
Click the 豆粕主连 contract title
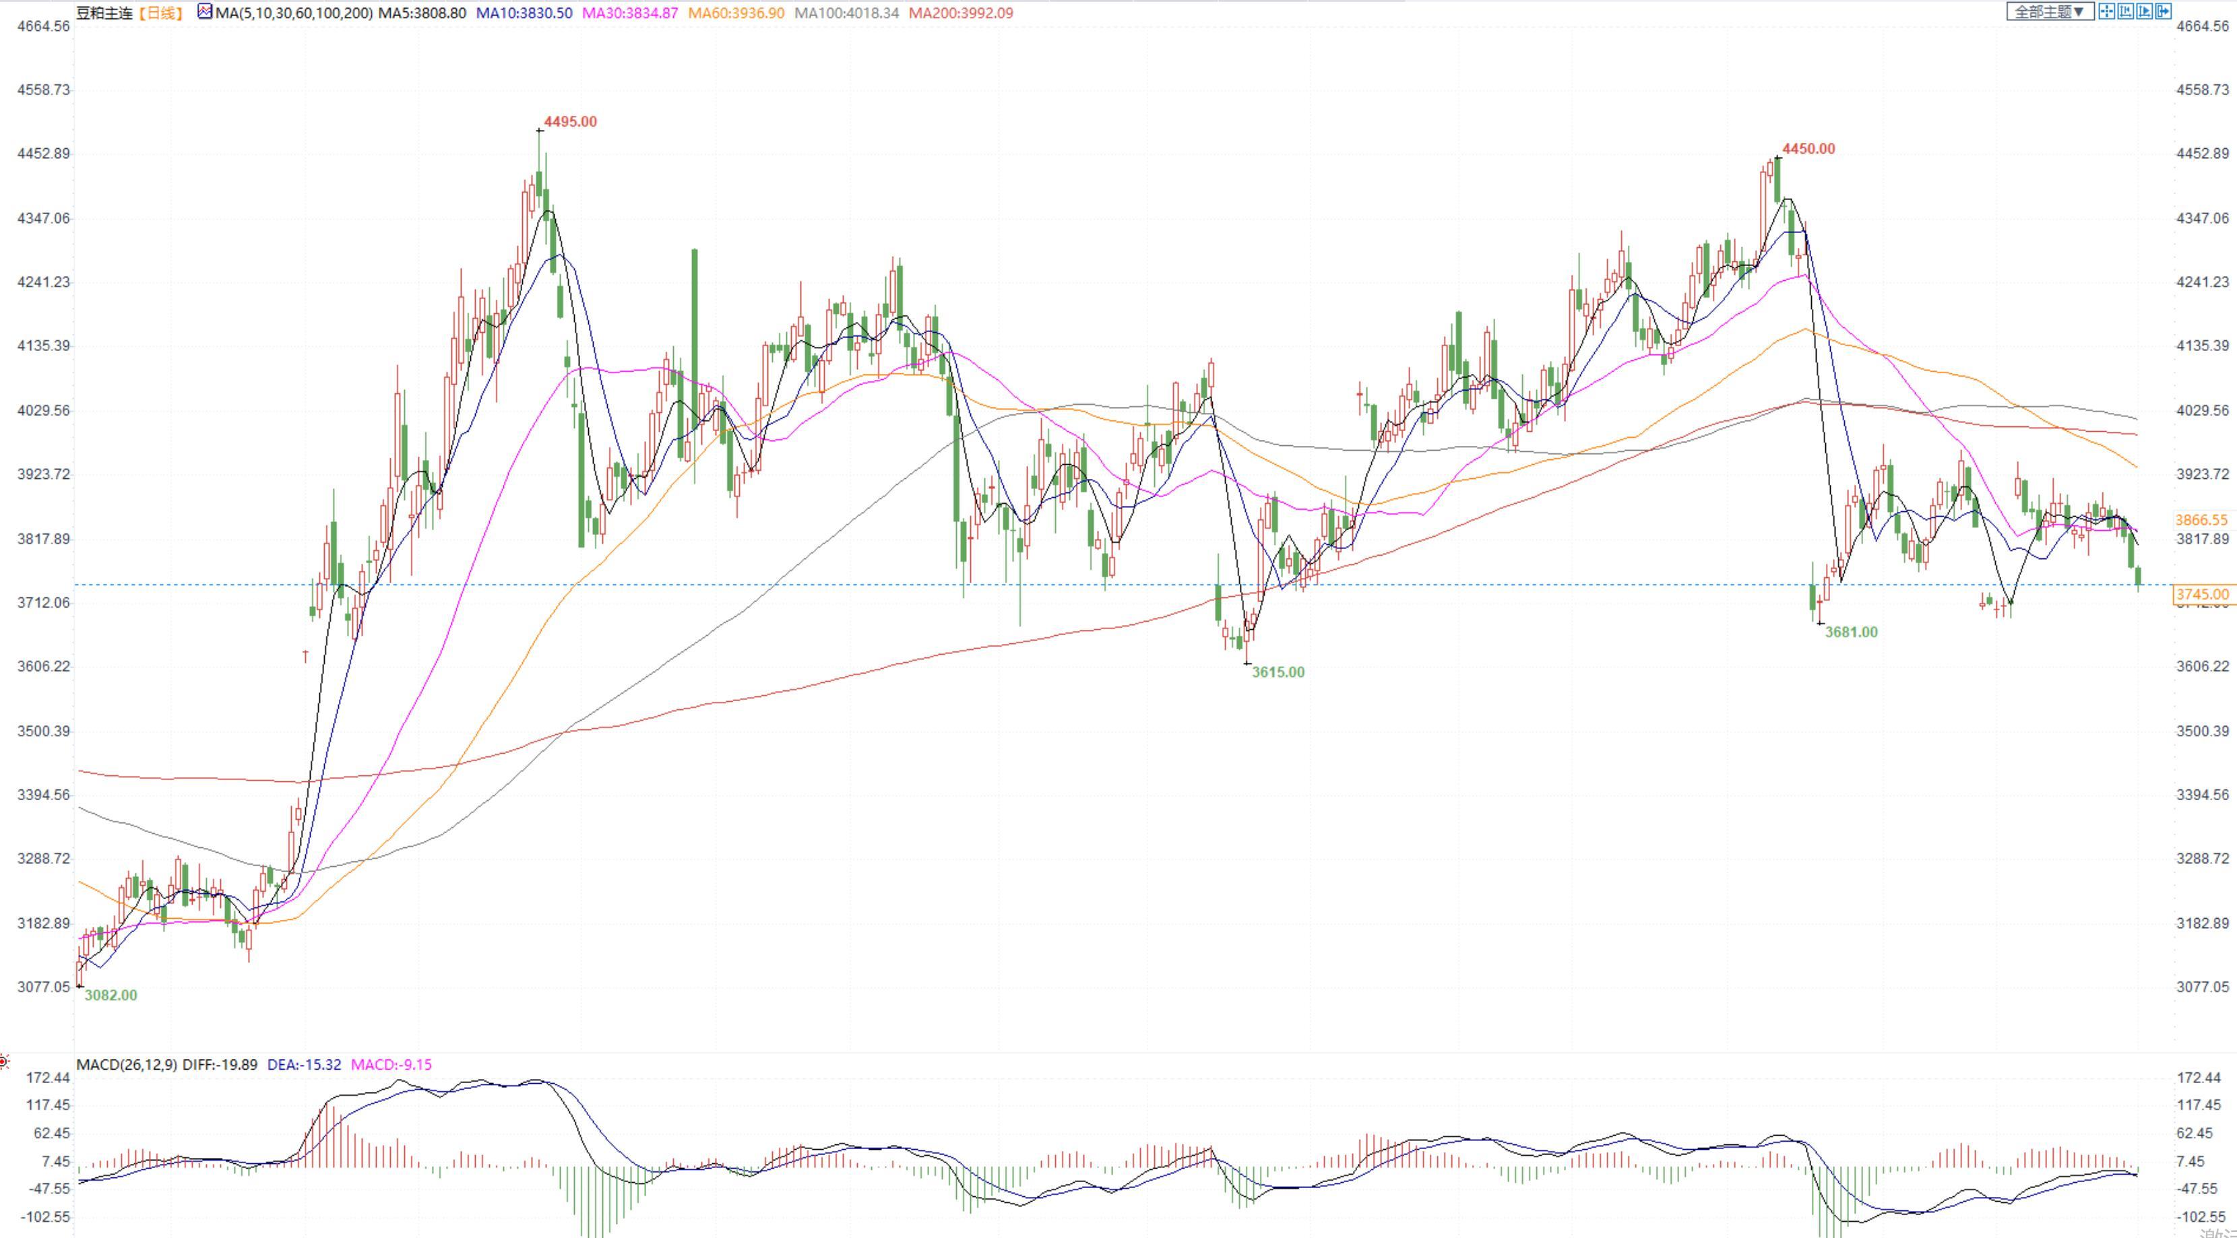coord(104,13)
